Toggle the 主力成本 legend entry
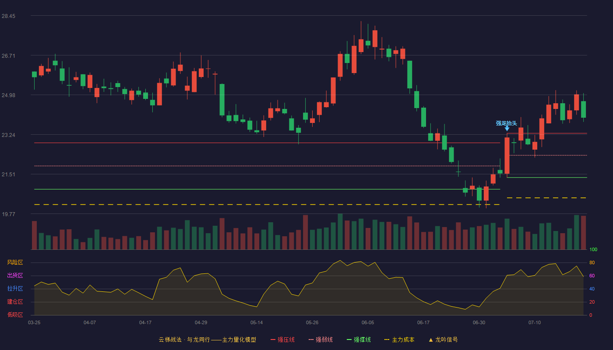The height and width of the screenshot is (350, 613). tap(399, 339)
